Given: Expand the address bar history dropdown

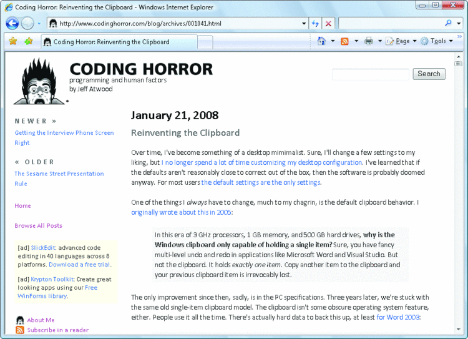Looking at the screenshot, I should pyautogui.click(x=304, y=23).
